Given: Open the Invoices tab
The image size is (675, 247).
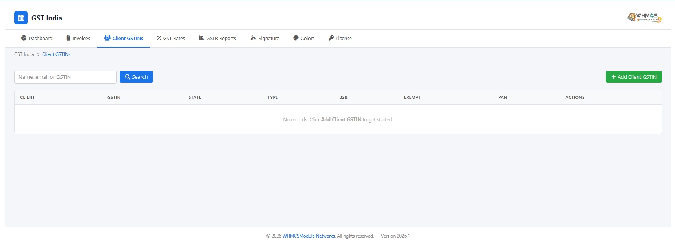Looking at the screenshot, I should coord(78,38).
